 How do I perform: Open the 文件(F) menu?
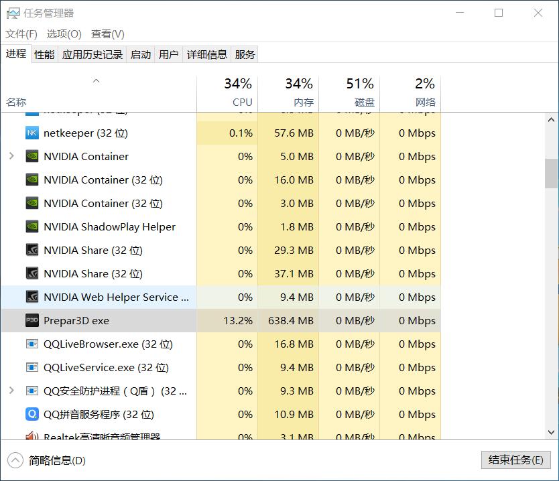[x=21, y=34]
